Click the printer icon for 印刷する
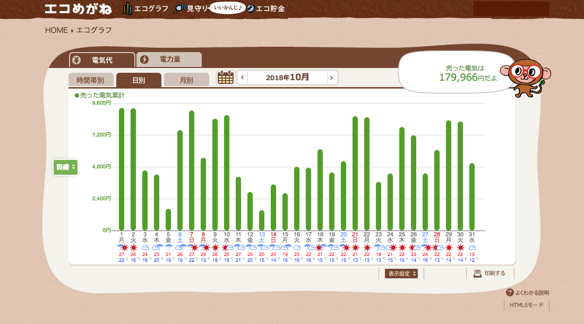The width and height of the screenshot is (584, 324). click(477, 274)
